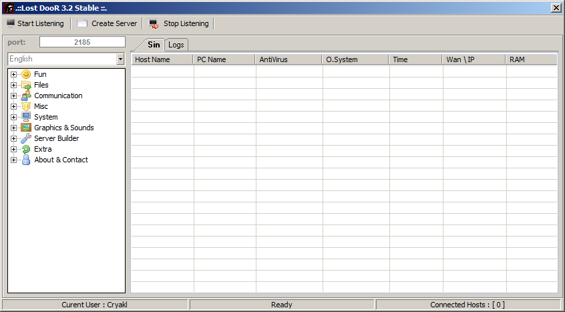Select the Misc shield icon
This screenshot has width=565, height=312.
[26, 106]
